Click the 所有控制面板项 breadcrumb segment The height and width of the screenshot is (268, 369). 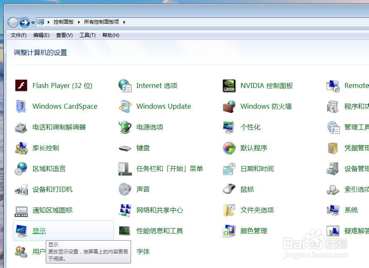coord(102,22)
